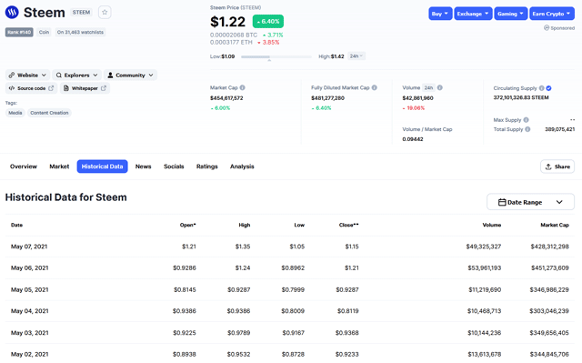
Task: Click the May 03, 2021 date cell
Action: coord(30,333)
